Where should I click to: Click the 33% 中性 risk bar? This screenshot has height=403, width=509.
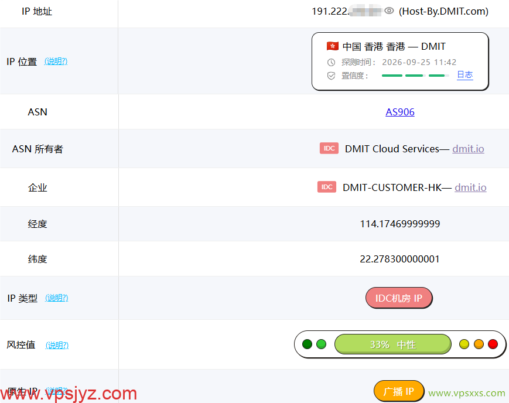393,344
